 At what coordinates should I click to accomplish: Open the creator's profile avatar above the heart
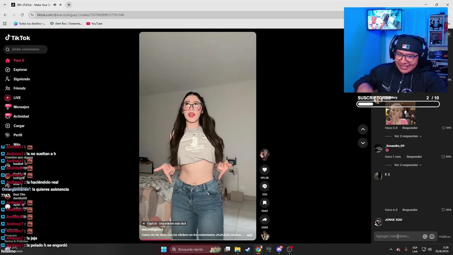pos(264,154)
